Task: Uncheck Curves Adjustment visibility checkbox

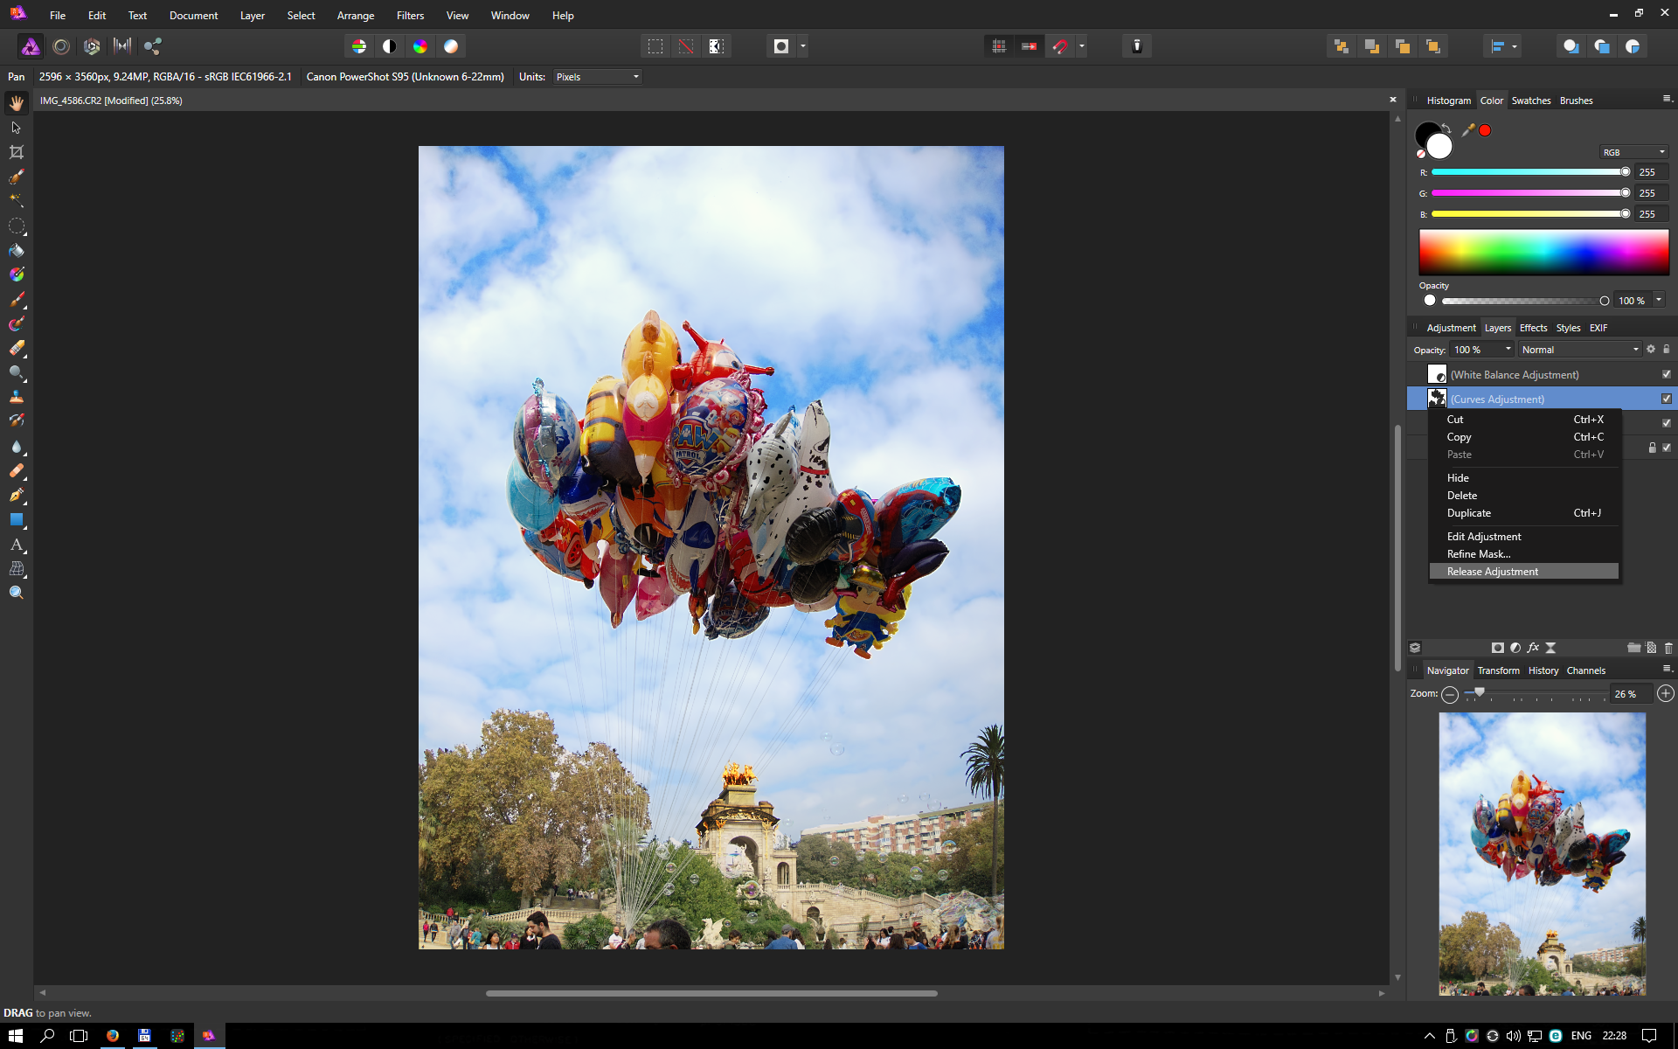Action: (x=1667, y=399)
